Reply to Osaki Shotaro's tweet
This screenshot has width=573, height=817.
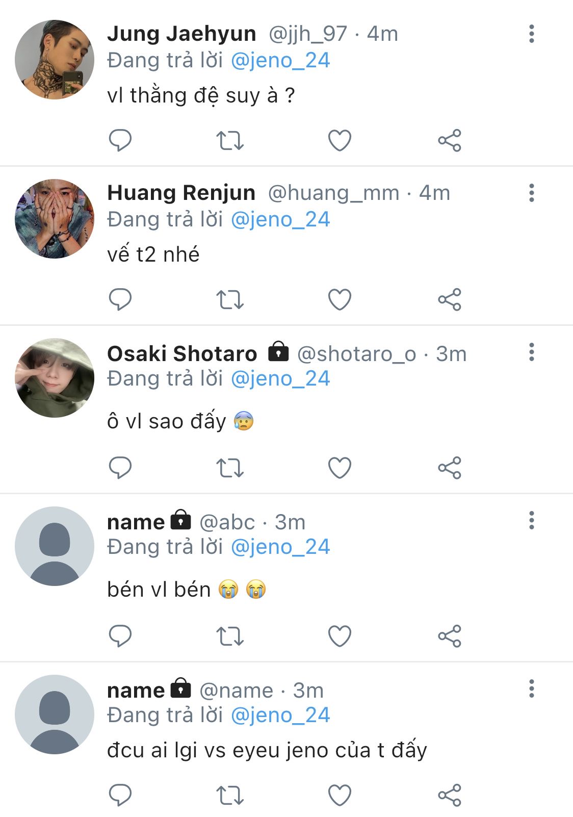[120, 468]
